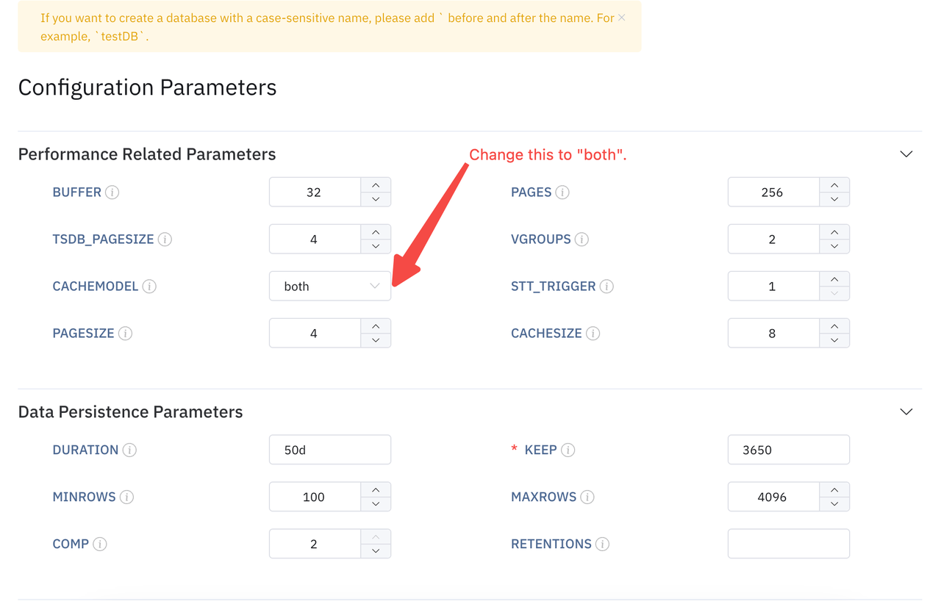Click the info icon beside CACHEMODEL
Viewport: 941px width, 601px height.
(x=149, y=287)
